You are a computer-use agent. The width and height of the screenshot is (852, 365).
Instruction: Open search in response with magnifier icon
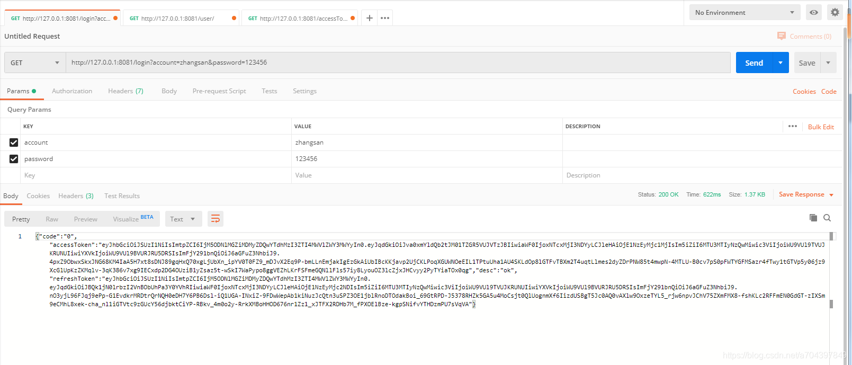827,218
